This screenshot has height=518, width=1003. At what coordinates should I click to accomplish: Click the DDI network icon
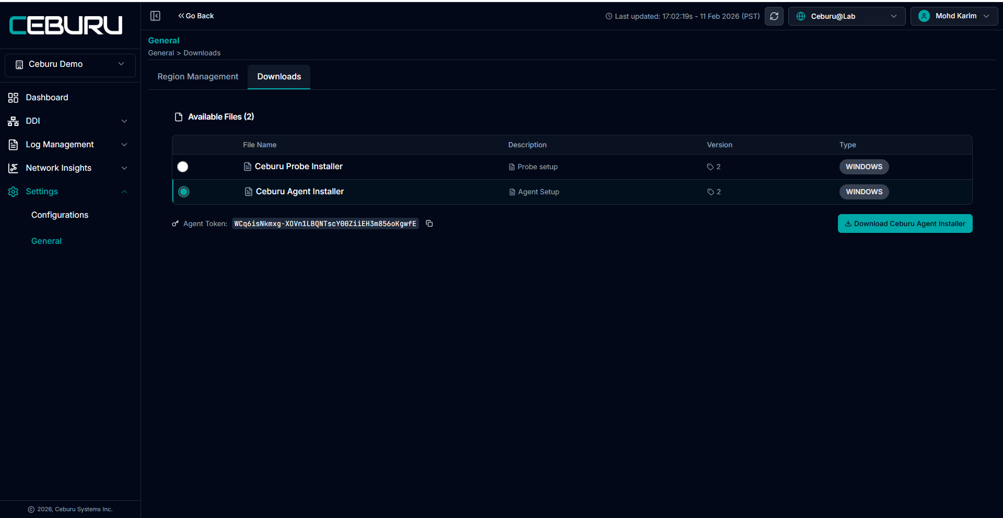[13, 121]
